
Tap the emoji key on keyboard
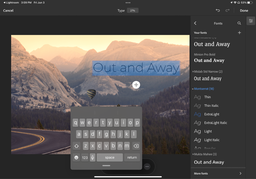pos(76,157)
